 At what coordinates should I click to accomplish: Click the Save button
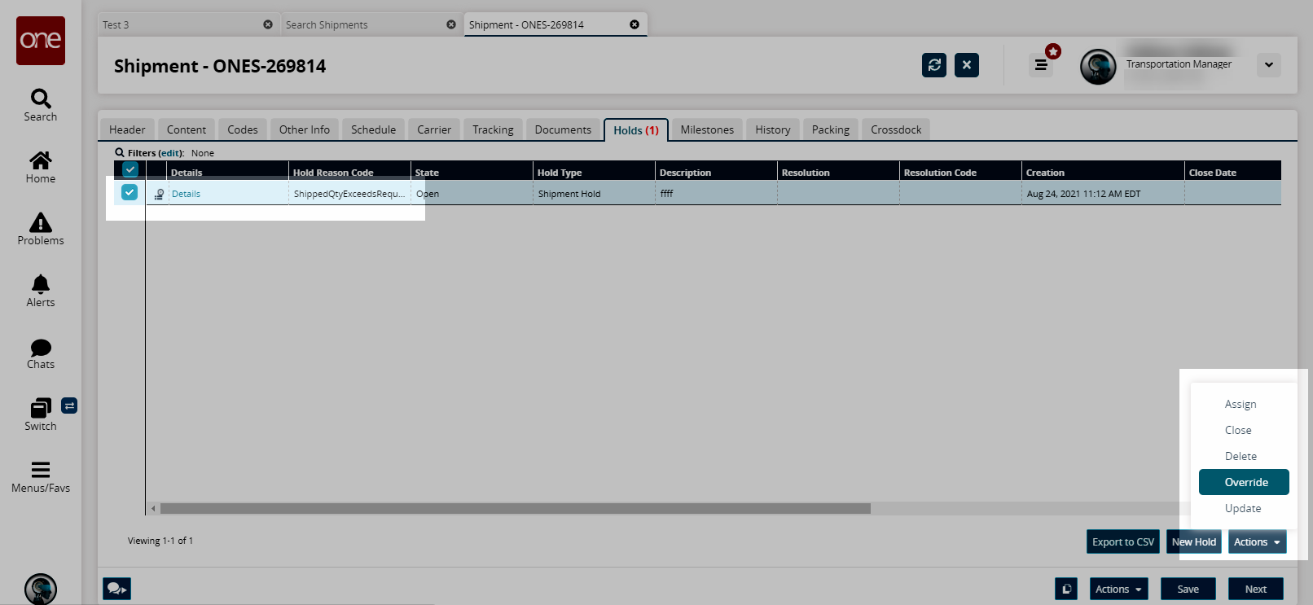(x=1188, y=589)
